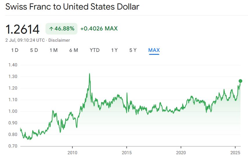248x160 pixels.
Task: Click the 1.2614 exchange rate value
Action: (22, 29)
